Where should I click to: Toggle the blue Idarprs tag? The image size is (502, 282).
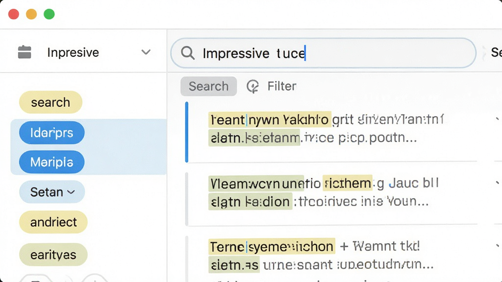52,133
